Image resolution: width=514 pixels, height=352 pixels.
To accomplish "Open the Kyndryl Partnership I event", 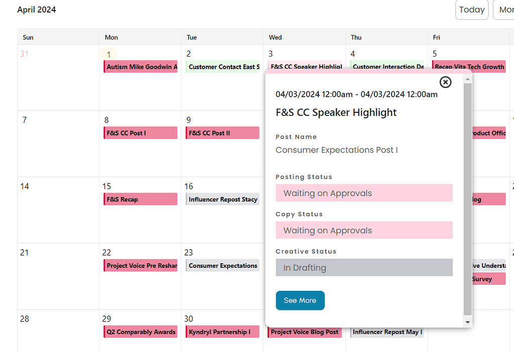I will click(222, 331).
